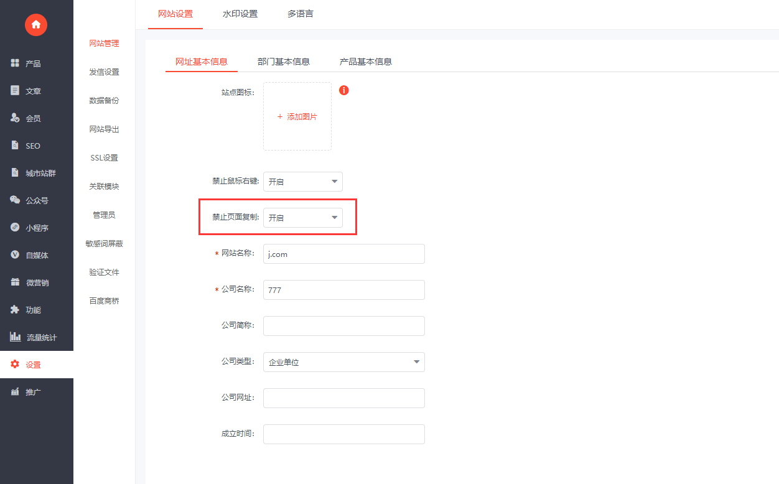
Task: Click the 自媒体 icon
Action: [15, 255]
